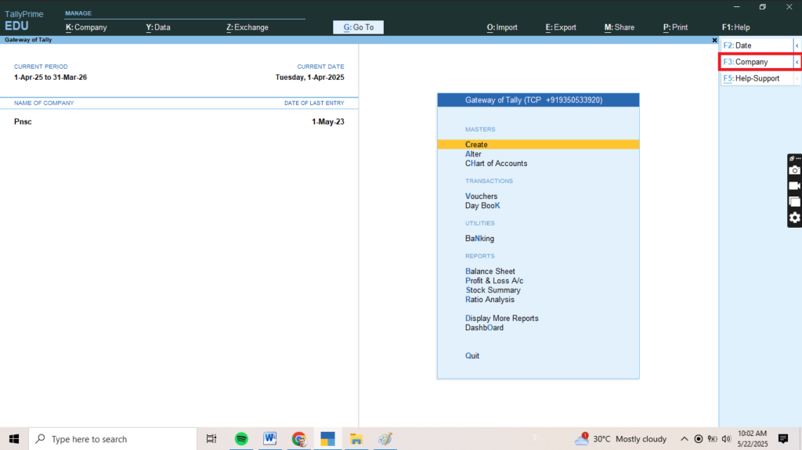Open the TallyPrime taskbar icon

[x=328, y=439]
